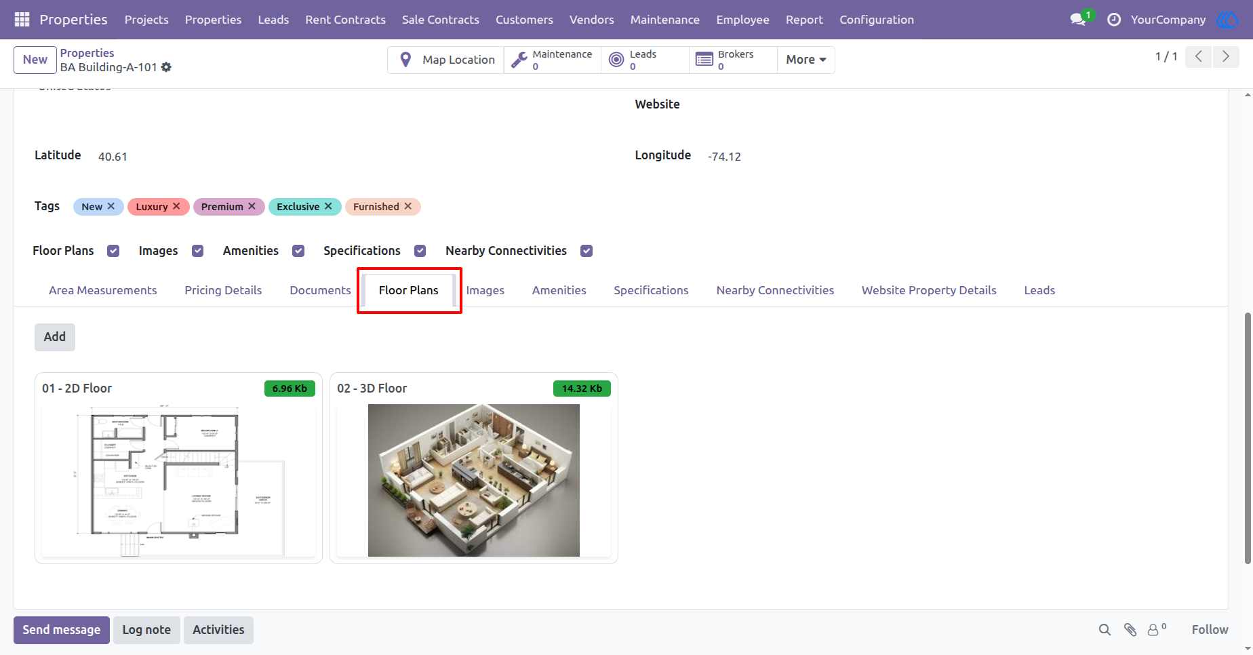Toggle the Images checkbox

[x=197, y=251]
